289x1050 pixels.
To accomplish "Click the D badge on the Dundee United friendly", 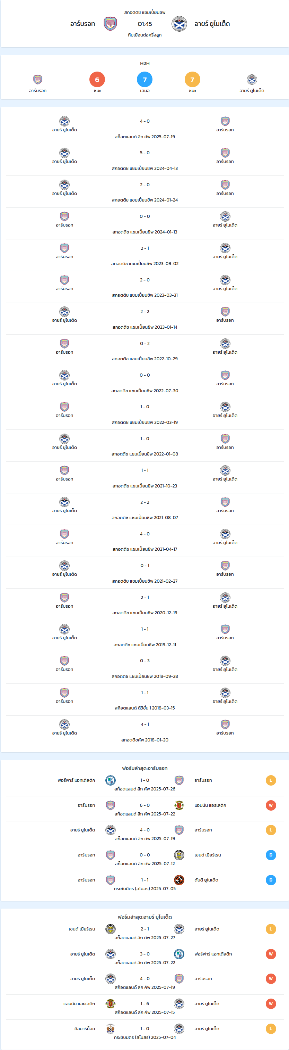I will (271, 880).
